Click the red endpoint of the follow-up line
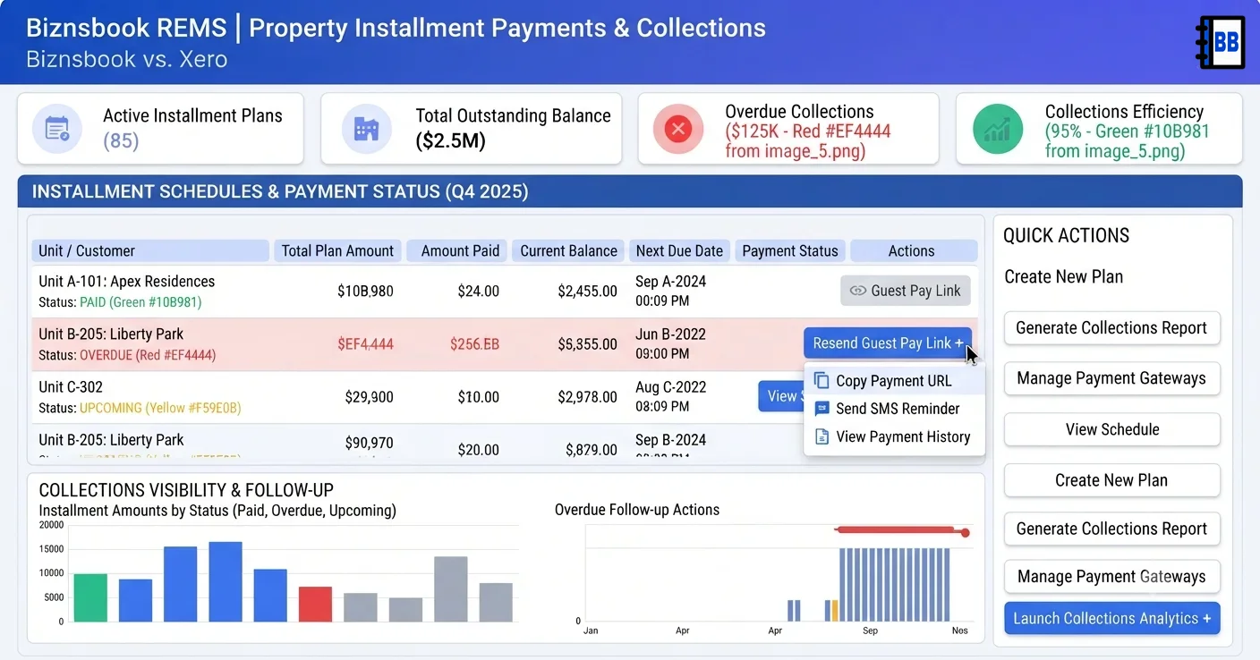The image size is (1260, 660). [965, 534]
